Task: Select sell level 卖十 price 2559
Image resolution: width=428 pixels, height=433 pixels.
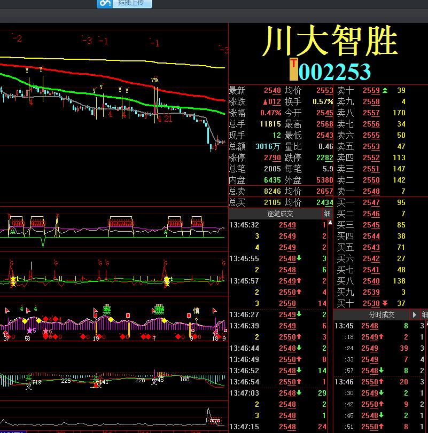Action: pos(371,91)
